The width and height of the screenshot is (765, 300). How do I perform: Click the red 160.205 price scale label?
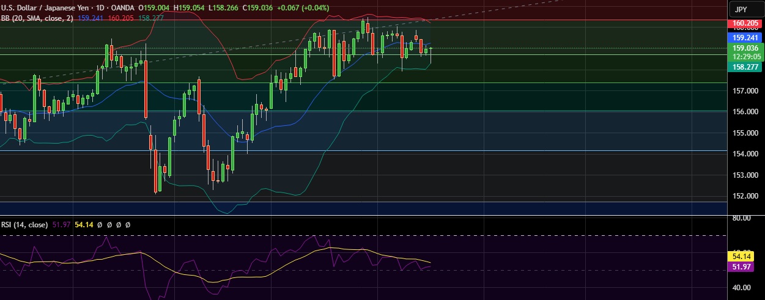point(745,25)
